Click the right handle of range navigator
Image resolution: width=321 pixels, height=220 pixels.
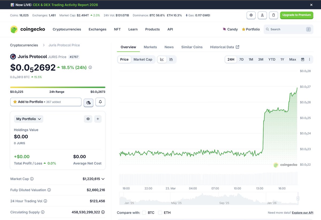[298, 198]
